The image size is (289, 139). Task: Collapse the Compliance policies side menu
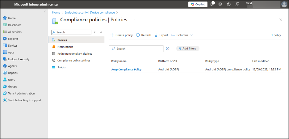tap(101, 32)
